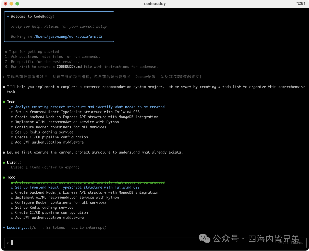Close the codebuddy terminal window

click(x=5, y=4)
